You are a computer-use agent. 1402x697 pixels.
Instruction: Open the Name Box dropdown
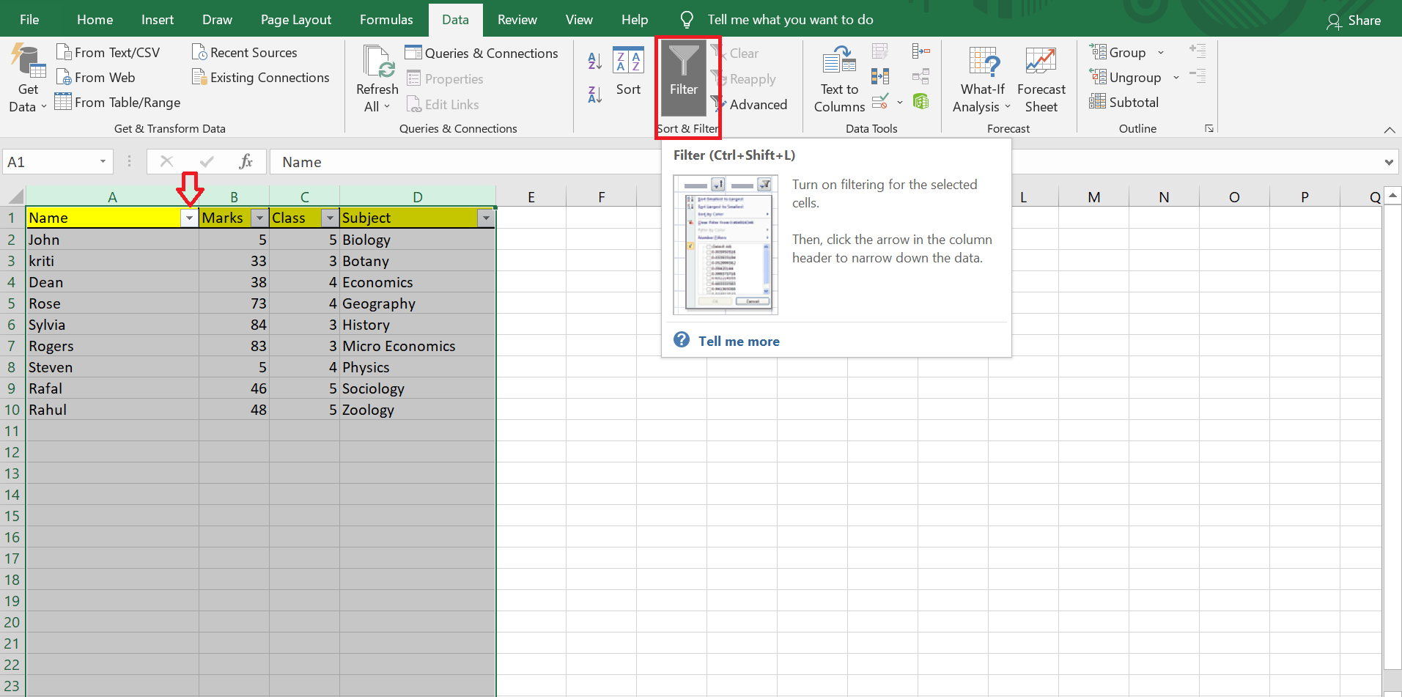tap(103, 161)
